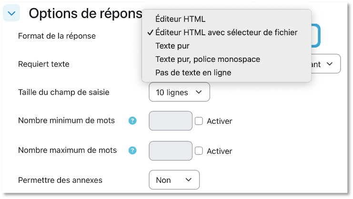
Task: Pick Texte pur, police monospace
Action: pos(208,60)
